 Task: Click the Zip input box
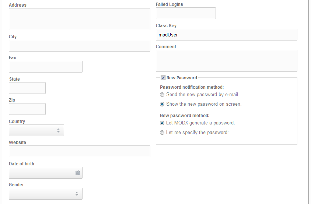(x=27, y=109)
